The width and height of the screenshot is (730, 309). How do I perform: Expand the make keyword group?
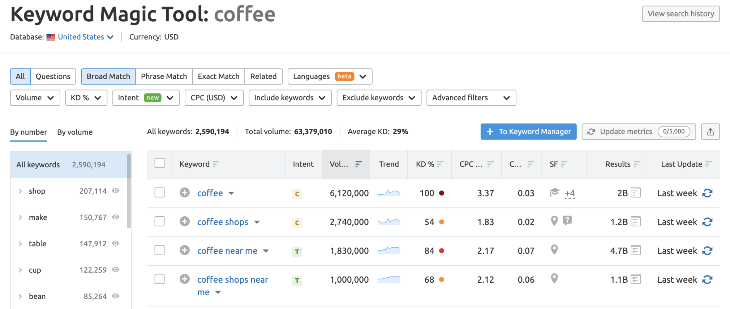pos(20,217)
